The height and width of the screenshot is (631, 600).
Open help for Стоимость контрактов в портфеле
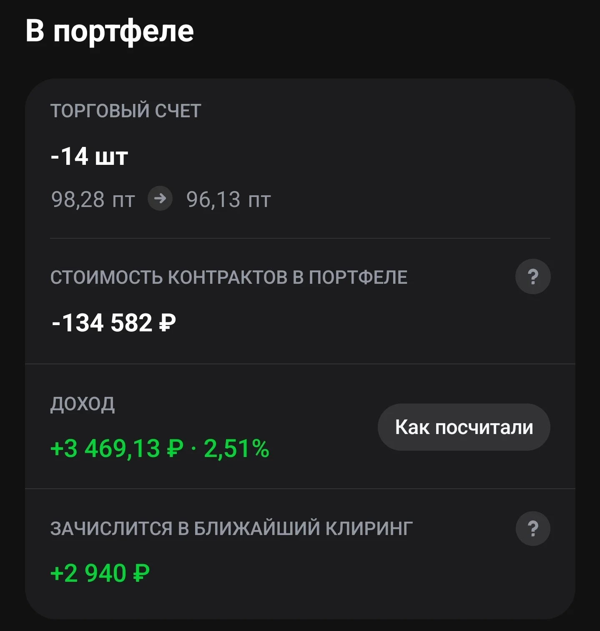533,277
